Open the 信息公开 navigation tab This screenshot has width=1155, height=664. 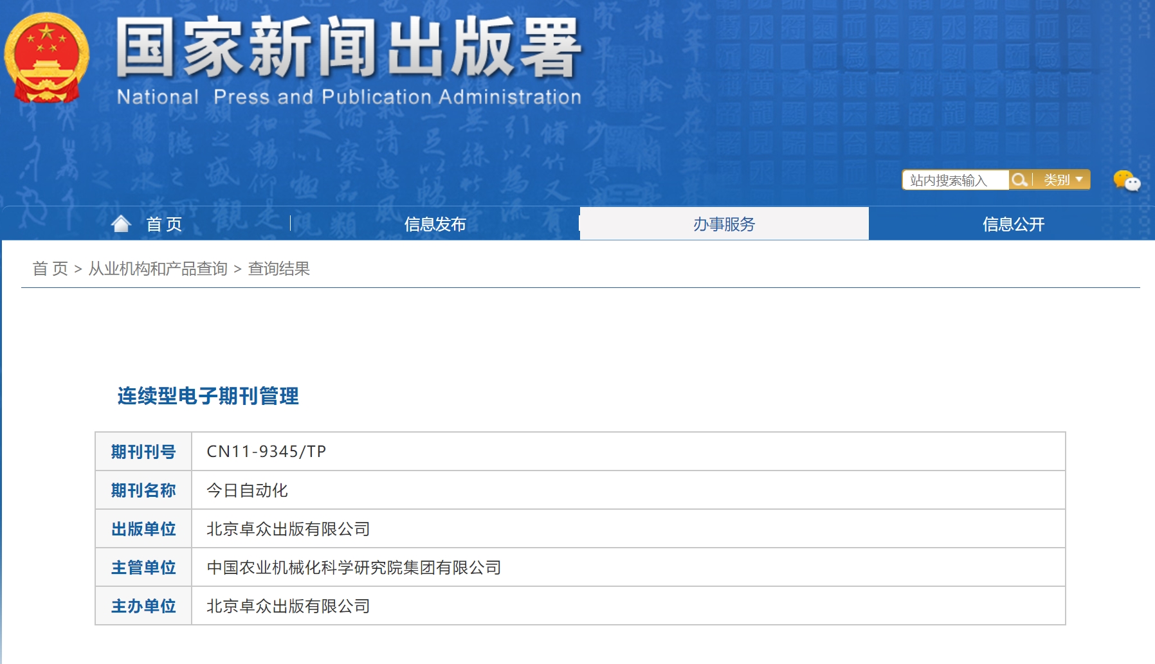point(1013,224)
